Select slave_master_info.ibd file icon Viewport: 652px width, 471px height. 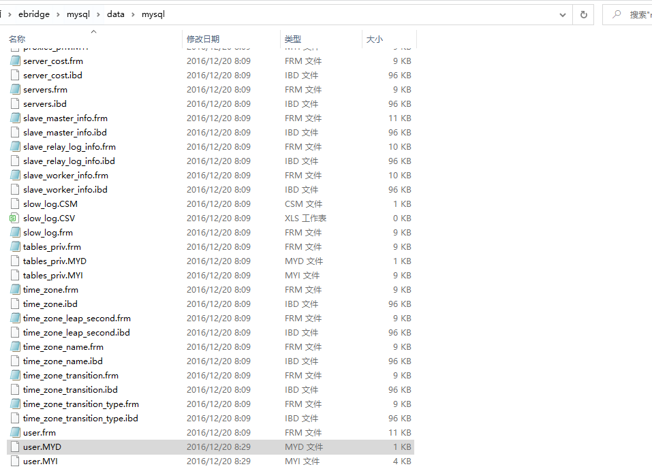point(15,133)
